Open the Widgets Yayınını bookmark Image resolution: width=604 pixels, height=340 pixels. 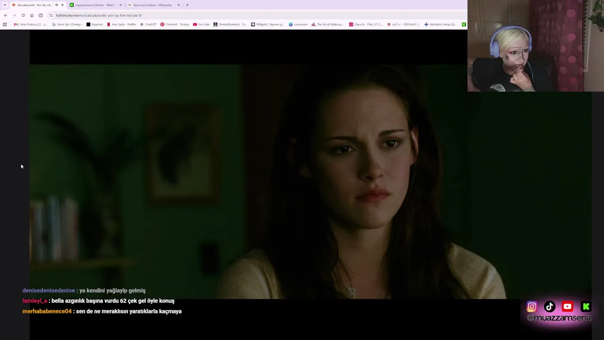[x=268, y=24]
